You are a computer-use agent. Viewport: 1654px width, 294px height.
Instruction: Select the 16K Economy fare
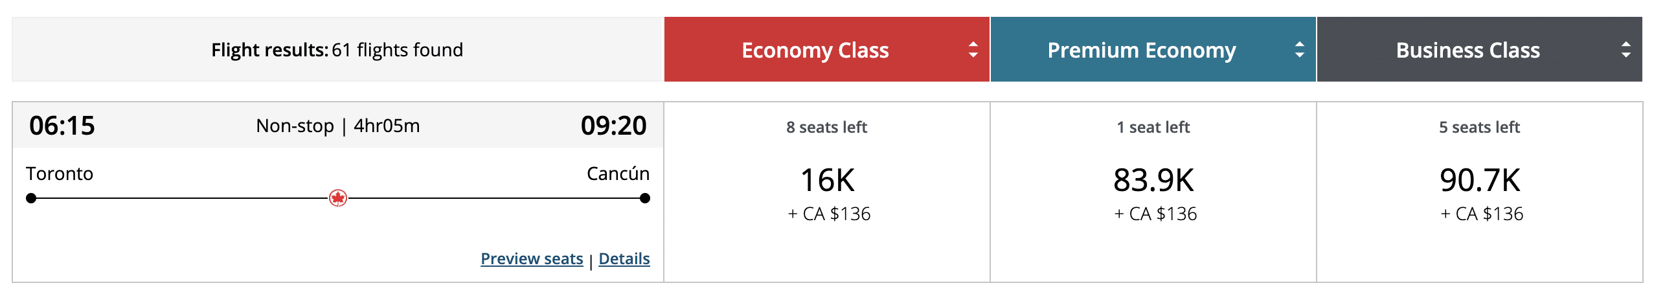click(x=828, y=181)
